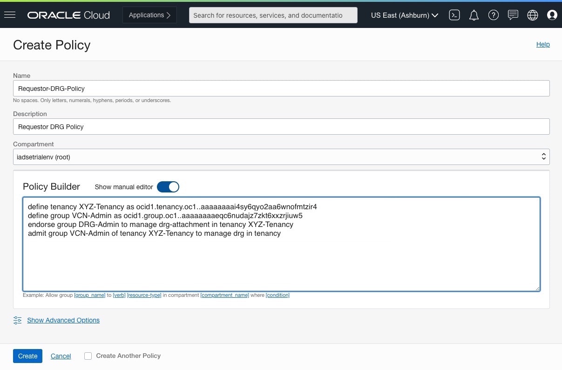This screenshot has height=370, width=562.
Task: Click the advanced options sliders icon
Action: tap(18, 320)
